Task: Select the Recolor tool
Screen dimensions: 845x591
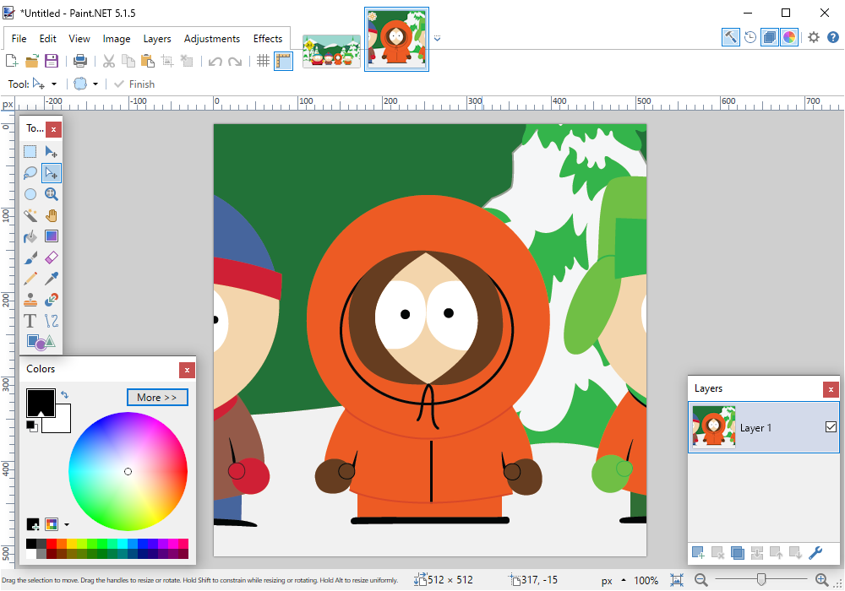Action: click(52, 300)
